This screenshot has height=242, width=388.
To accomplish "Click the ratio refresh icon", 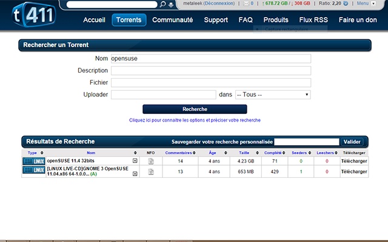I will (346, 4).
